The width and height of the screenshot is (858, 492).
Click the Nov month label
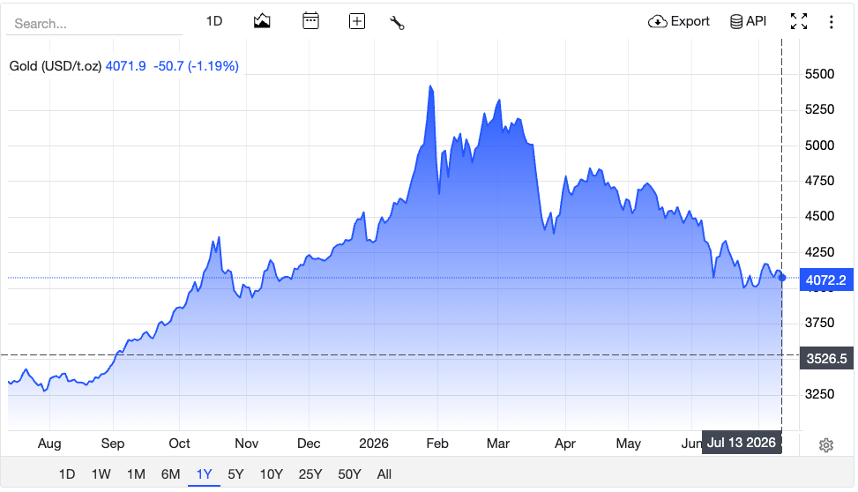246,444
